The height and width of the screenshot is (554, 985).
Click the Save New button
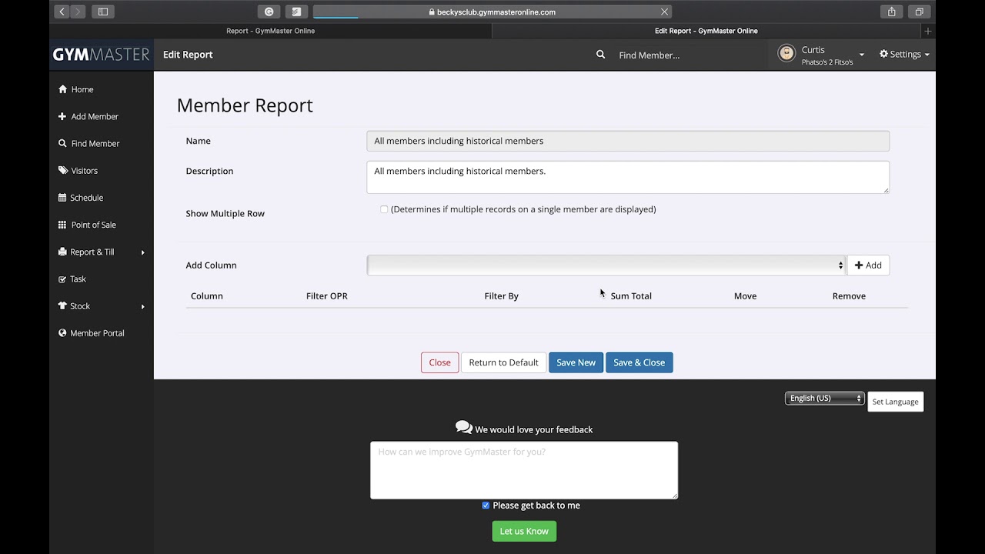click(576, 362)
